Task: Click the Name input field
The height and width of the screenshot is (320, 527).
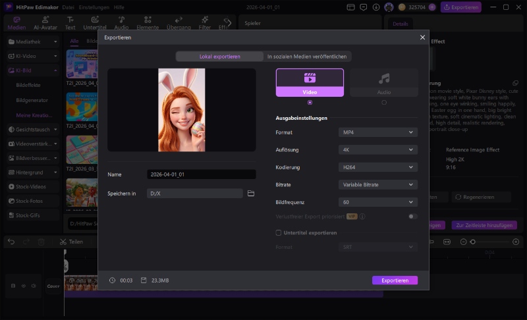Action: click(x=201, y=174)
